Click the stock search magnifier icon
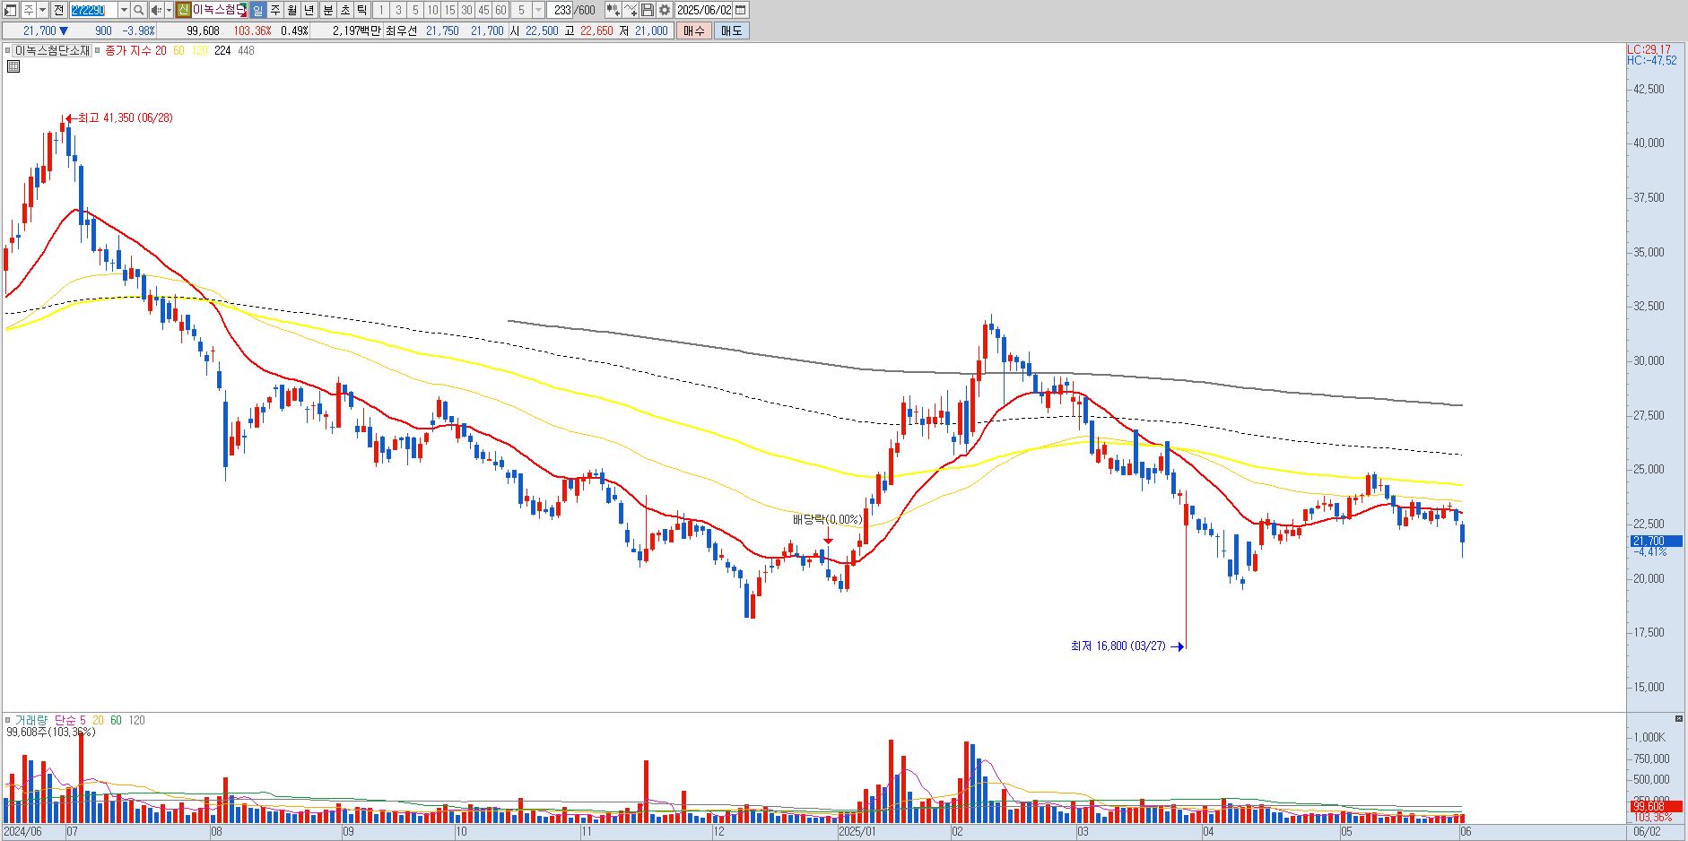The height and width of the screenshot is (841, 1688). [139, 10]
